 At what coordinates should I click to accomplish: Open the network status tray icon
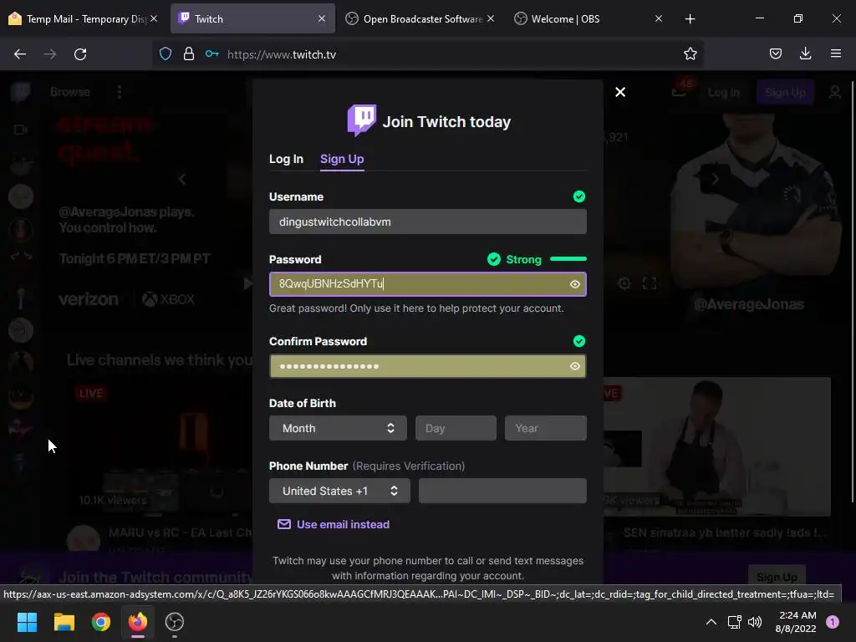point(734,622)
